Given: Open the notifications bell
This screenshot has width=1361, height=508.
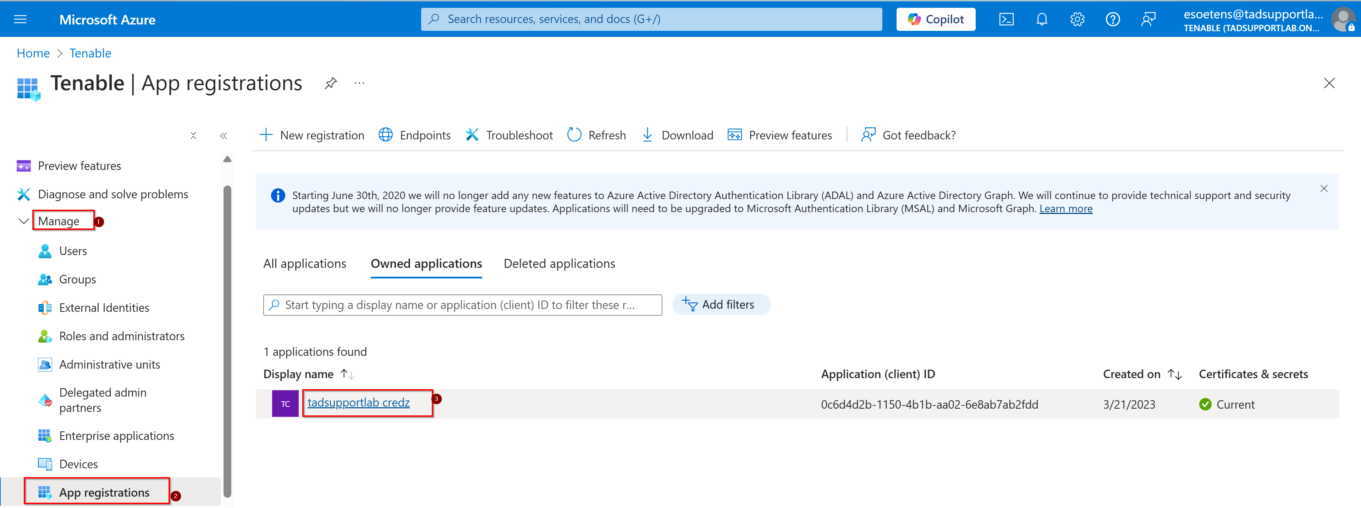Looking at the screenshot, I should (1041, 20).
